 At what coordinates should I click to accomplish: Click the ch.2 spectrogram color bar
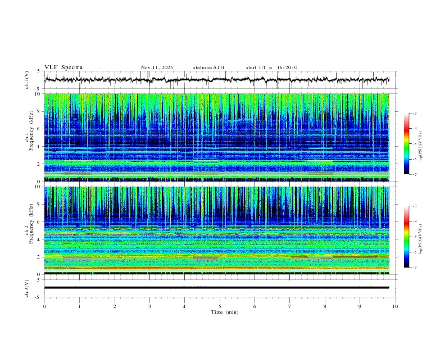(407, 237)
